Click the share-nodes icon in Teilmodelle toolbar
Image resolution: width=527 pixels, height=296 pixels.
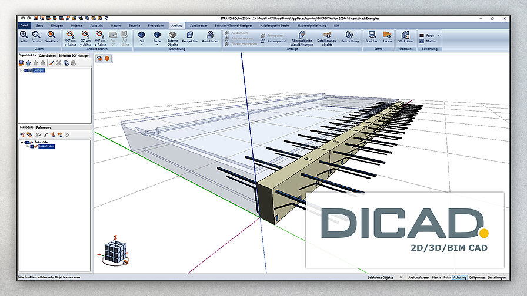pyautogui.click(x=53, y=134)
